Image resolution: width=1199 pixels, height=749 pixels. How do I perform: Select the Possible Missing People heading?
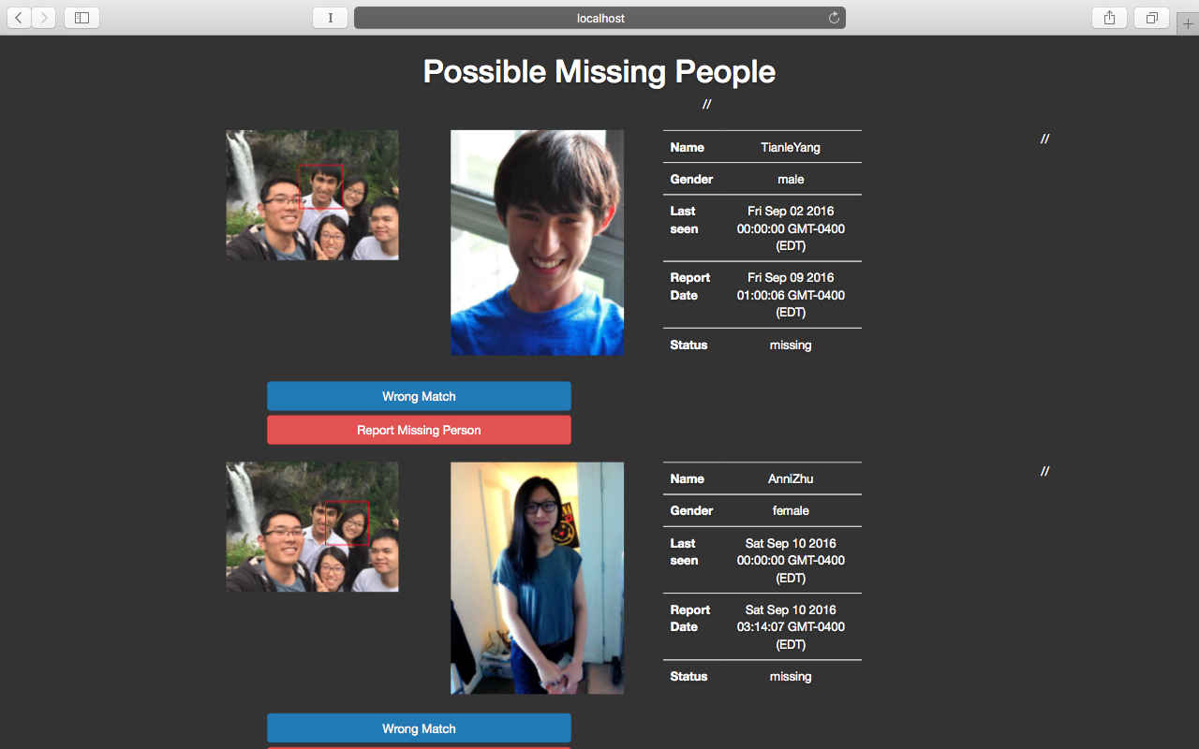click(599, 72)
